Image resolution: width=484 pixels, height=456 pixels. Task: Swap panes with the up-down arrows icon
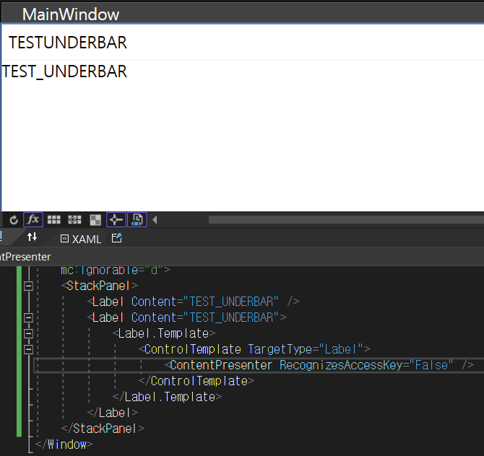32,237
